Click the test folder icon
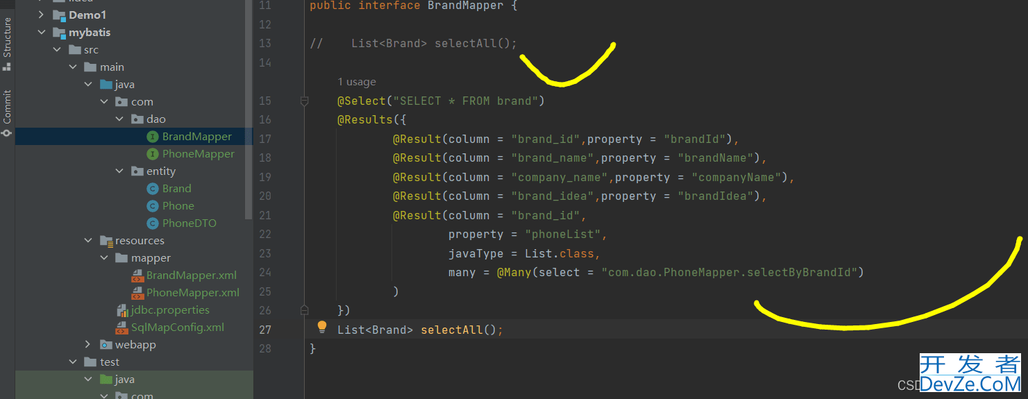 (x=90, y=362)
